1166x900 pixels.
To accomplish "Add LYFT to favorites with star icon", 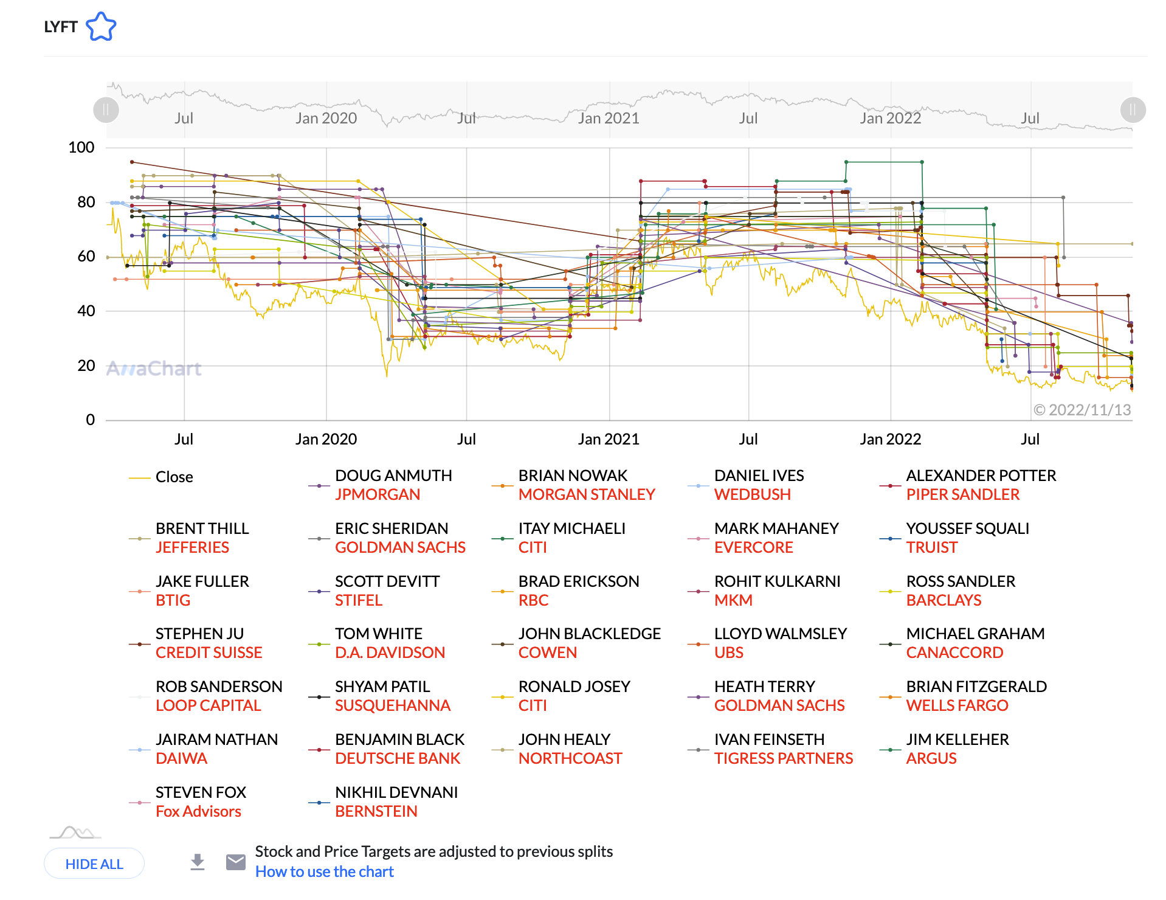I will (x=101, y=27).
